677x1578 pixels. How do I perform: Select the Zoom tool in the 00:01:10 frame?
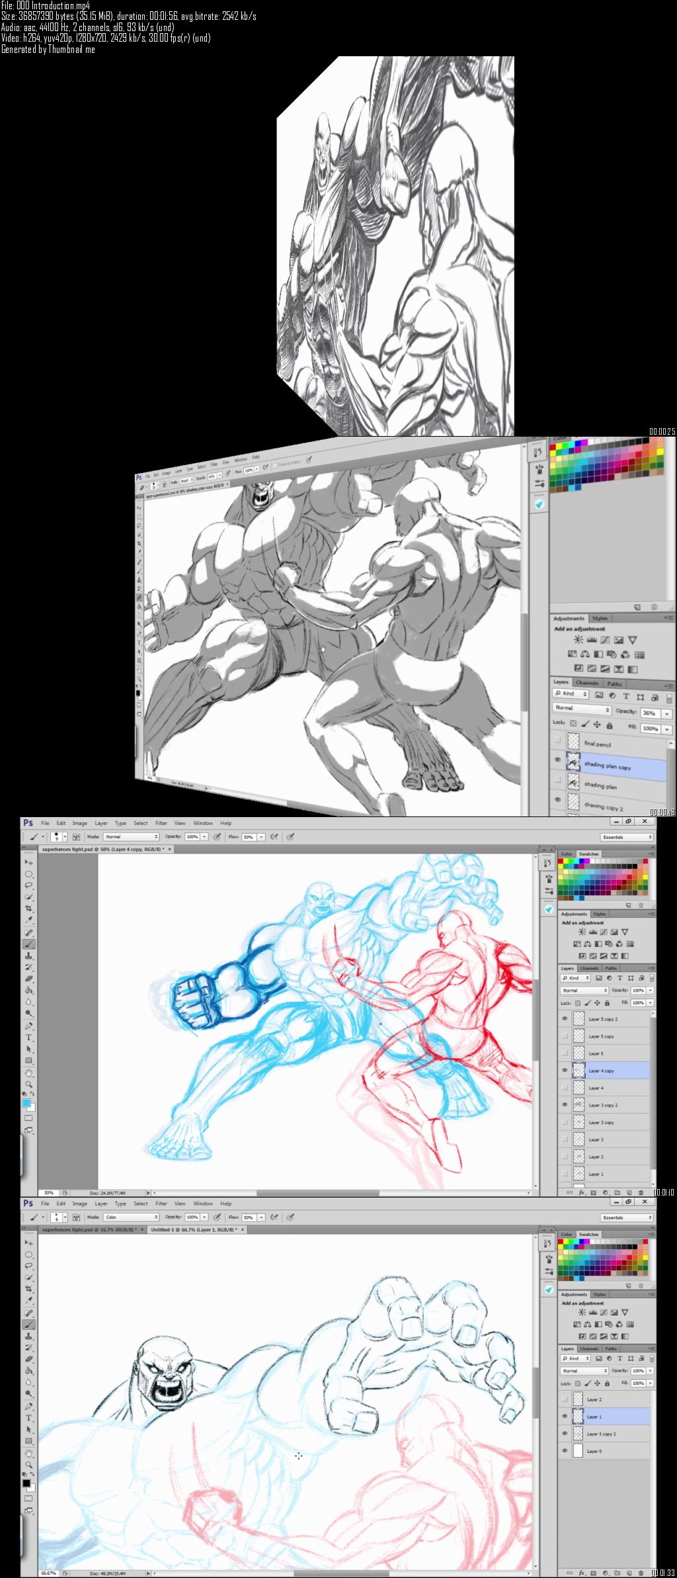click(x=29, y=1084)
